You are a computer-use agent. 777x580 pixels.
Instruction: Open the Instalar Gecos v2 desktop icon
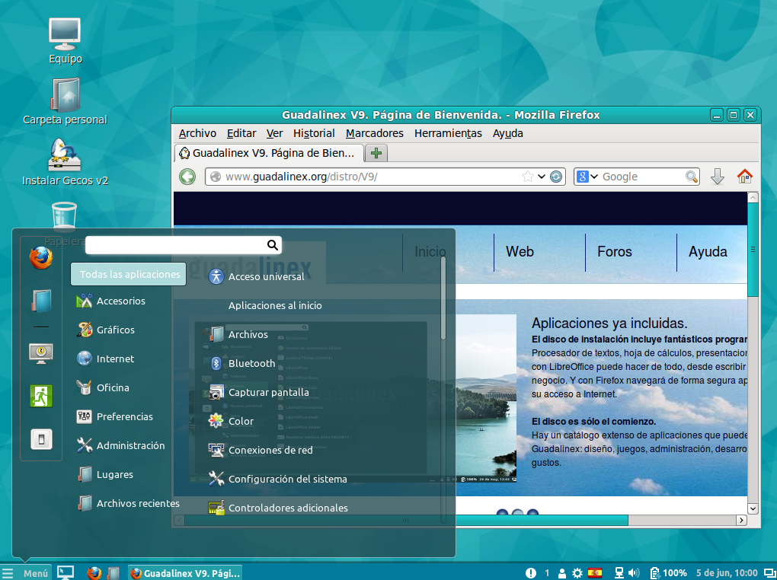(x=65, y=162)
